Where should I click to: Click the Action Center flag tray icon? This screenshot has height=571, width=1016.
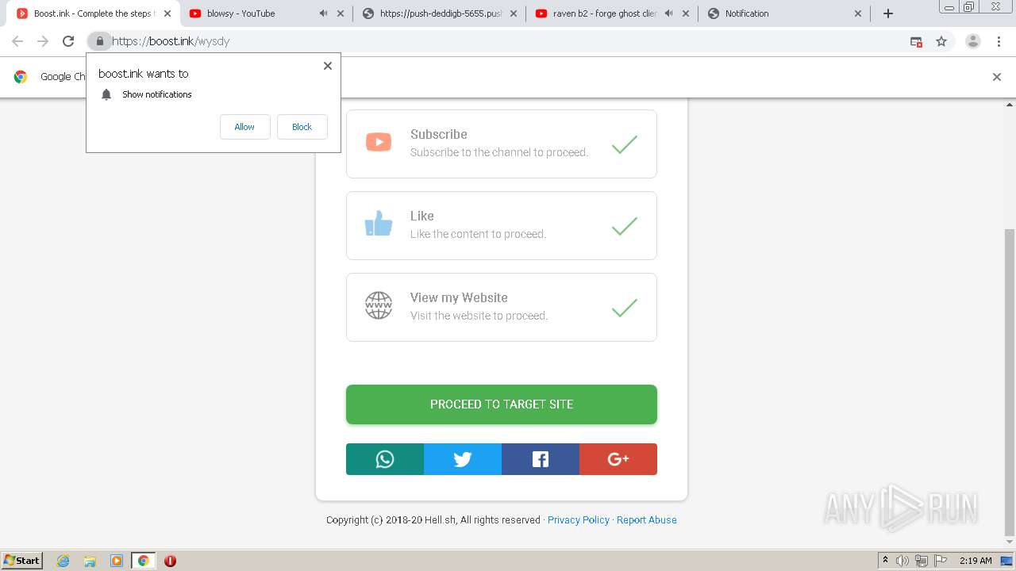[x=941, y=561]
